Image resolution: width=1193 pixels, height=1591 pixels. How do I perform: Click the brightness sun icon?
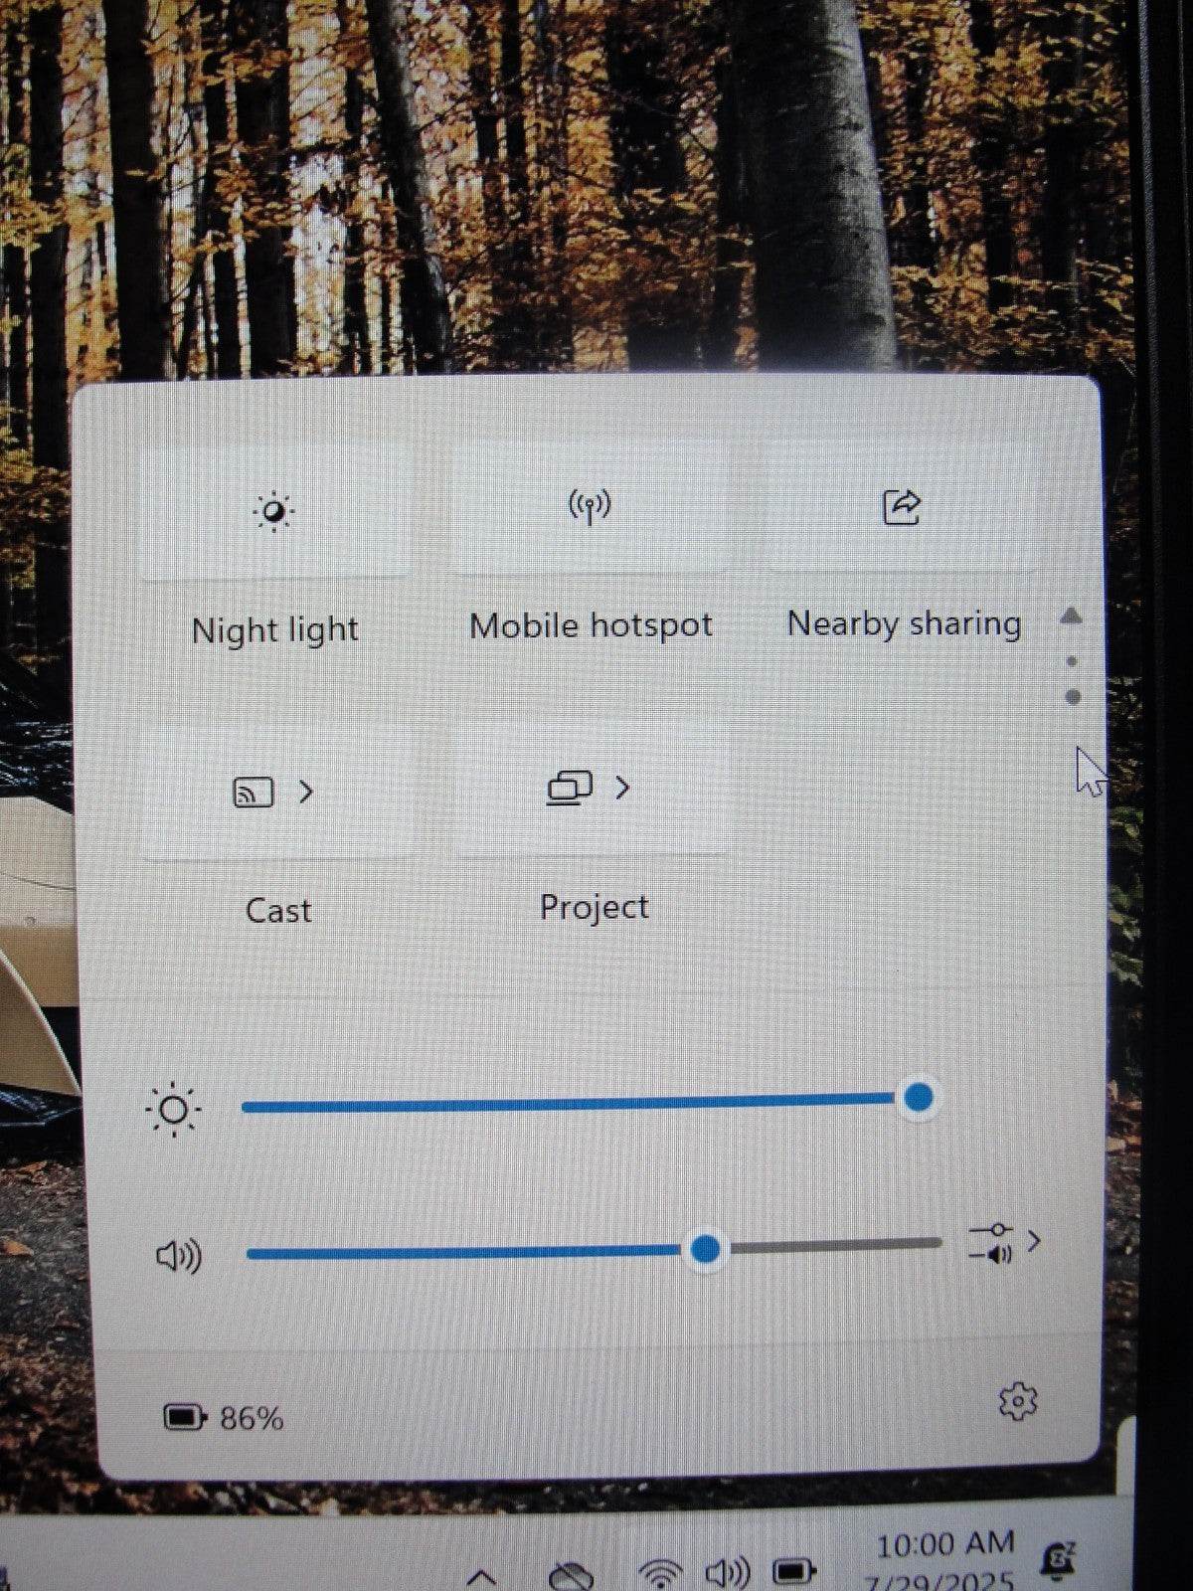pyautogui.click(x=173, y=1109)
